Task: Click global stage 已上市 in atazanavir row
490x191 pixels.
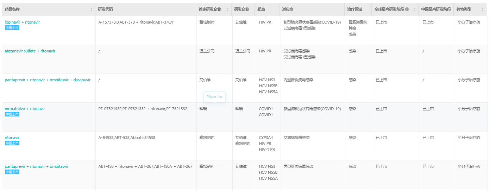Action: point(381,51)
